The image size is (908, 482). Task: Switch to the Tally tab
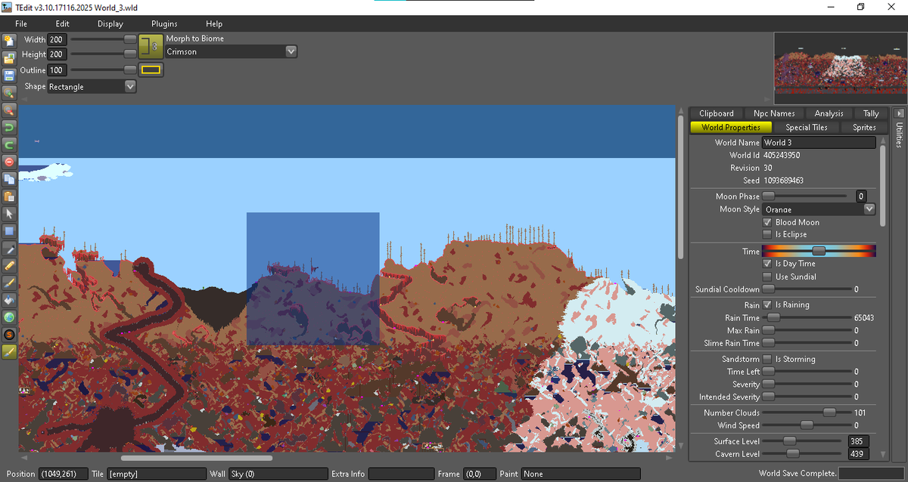coord(871,113)
